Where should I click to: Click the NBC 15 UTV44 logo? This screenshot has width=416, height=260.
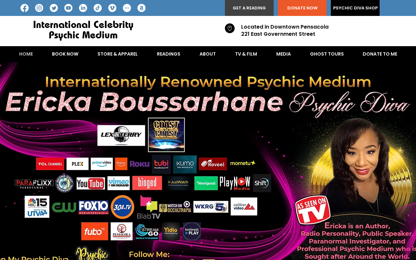(x=37, y=207)
